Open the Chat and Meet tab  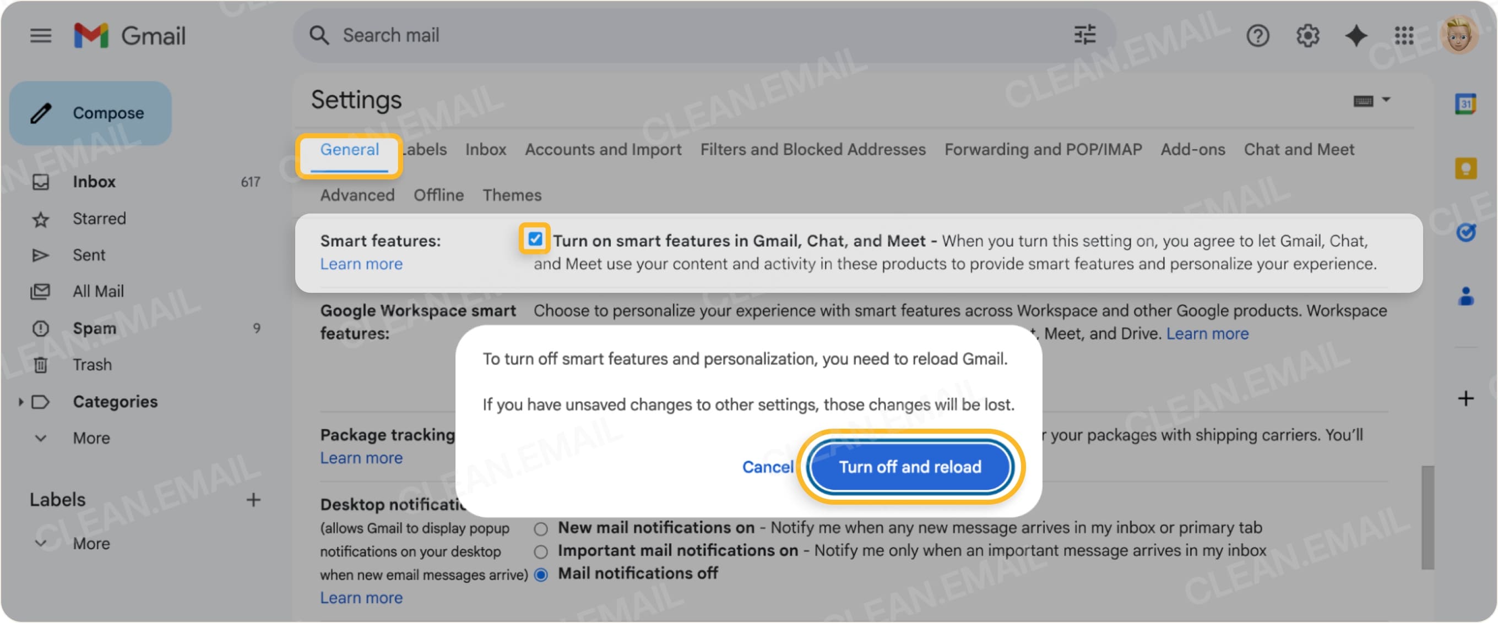[x=1299, y=149]
